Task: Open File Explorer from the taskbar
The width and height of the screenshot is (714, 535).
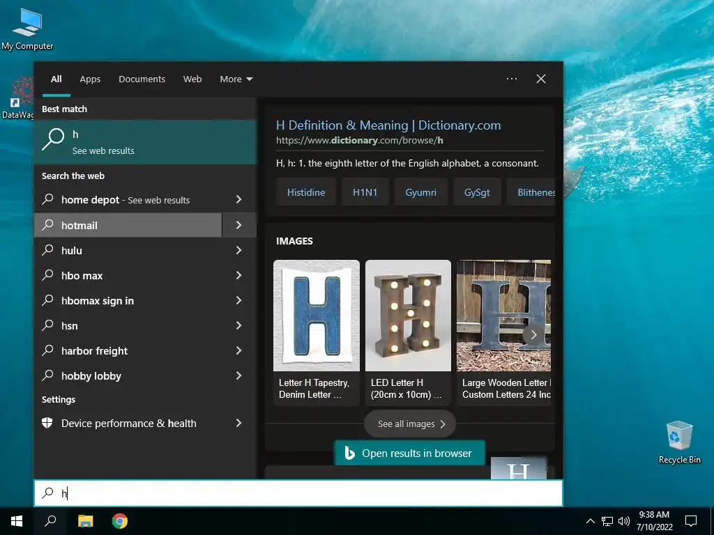Action: point(85,521)
